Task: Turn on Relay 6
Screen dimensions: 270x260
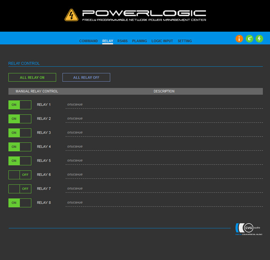Action: (20, 175)
